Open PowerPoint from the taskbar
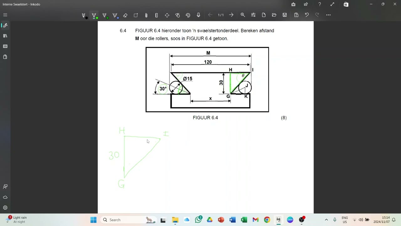The image size is (401, 226). tap(221, 220)
